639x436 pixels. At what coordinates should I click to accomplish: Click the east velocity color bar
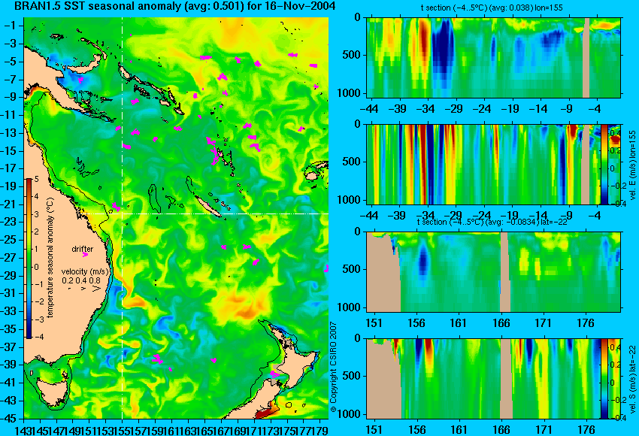pyautogui.click(x=604, y=165)
